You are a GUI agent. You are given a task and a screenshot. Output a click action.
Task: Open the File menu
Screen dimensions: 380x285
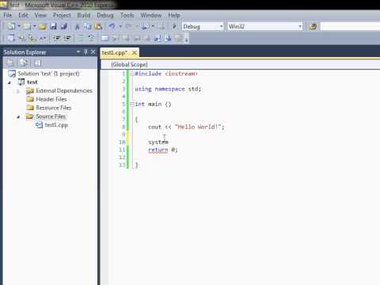point(8,15)
